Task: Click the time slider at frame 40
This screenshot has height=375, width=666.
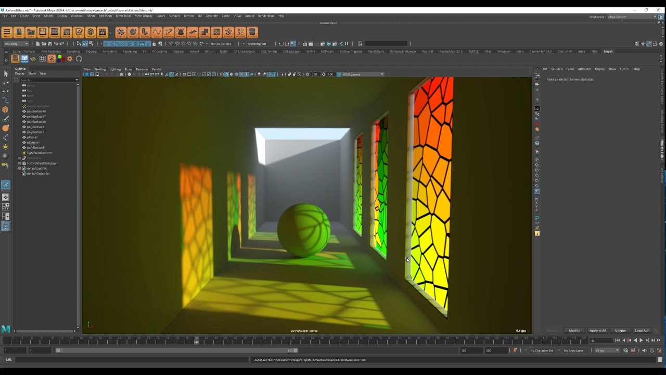Action: click(x=197, y=341)
